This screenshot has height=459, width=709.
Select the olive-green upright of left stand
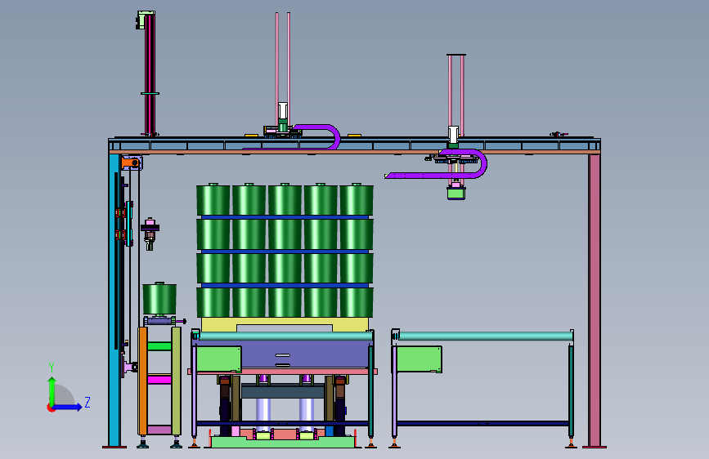176,381
